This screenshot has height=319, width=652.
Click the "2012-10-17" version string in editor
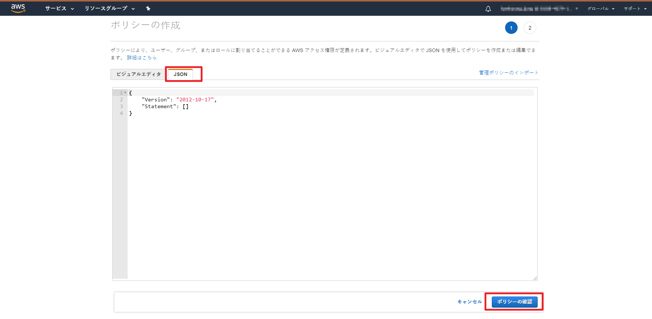click(195, 100)
